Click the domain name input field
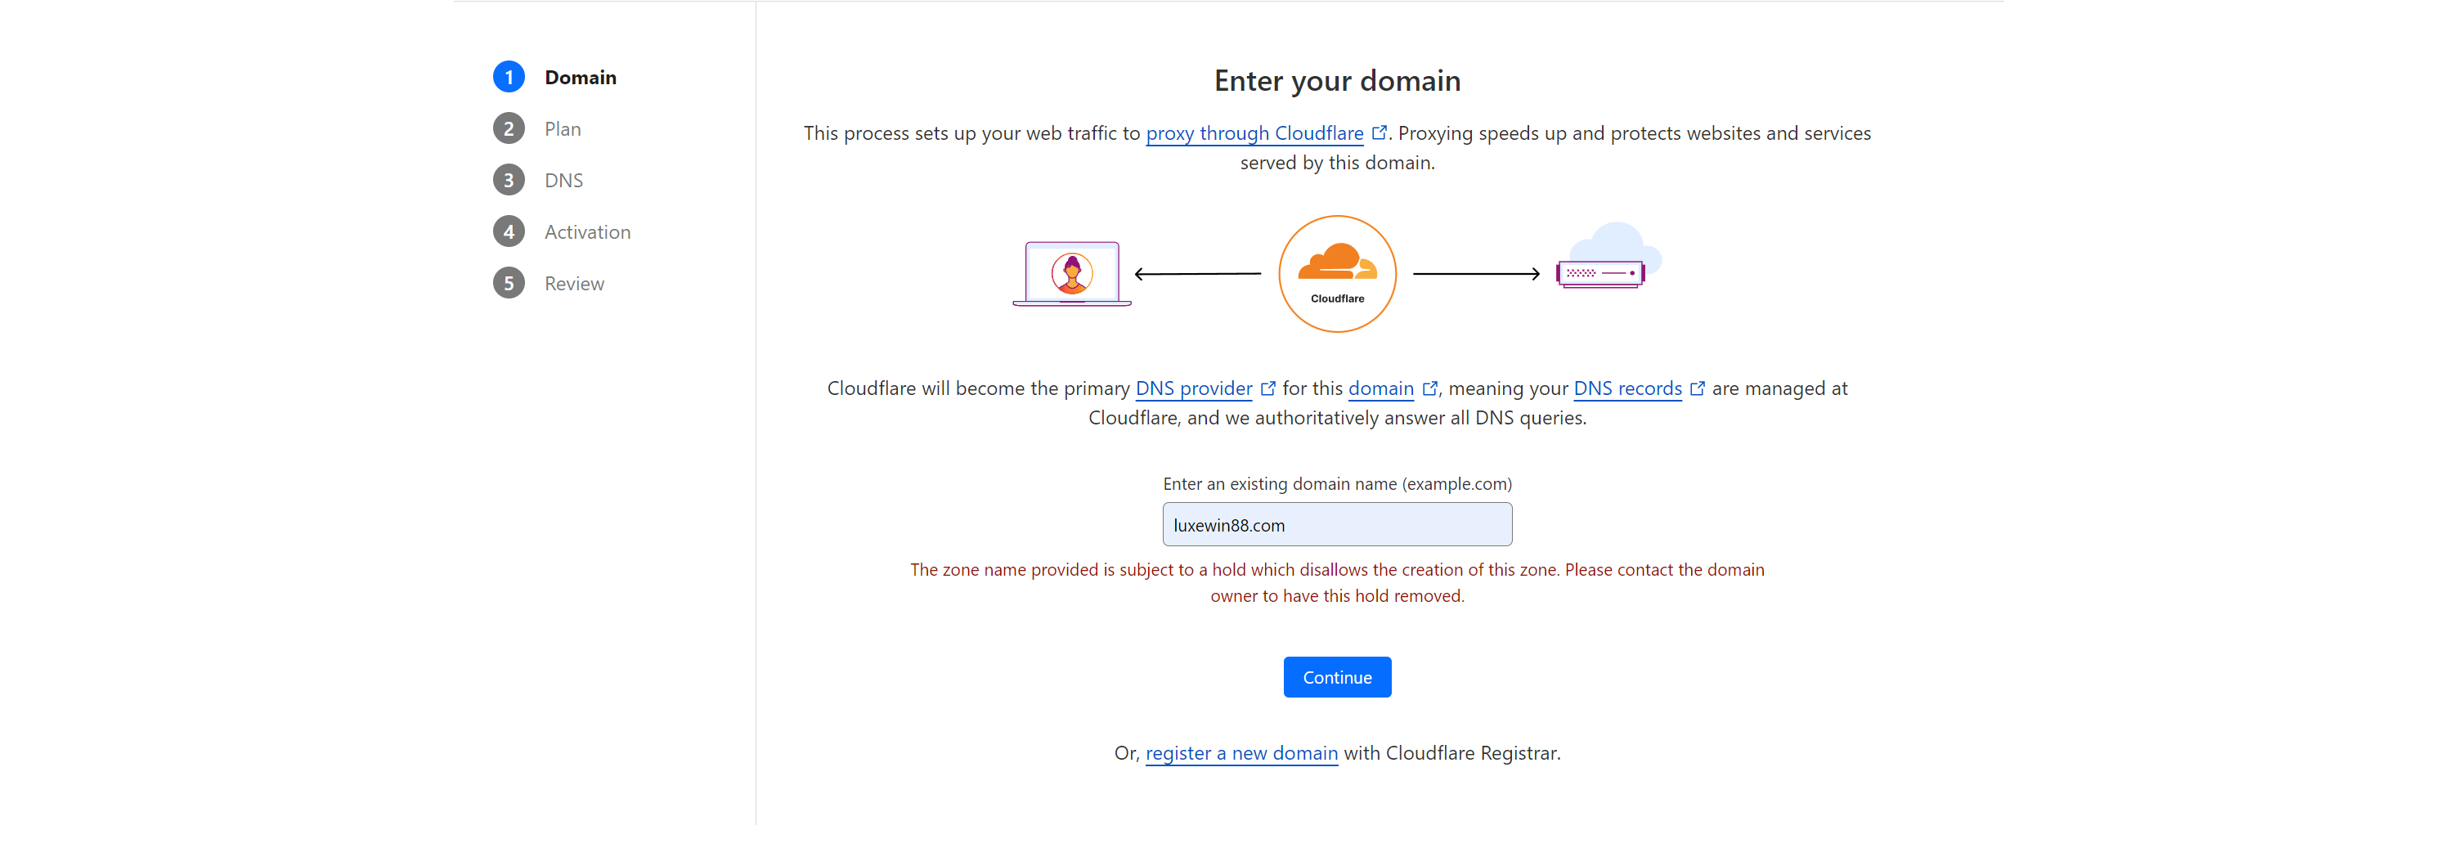 pyautogui.click(x=1336, y=524)
